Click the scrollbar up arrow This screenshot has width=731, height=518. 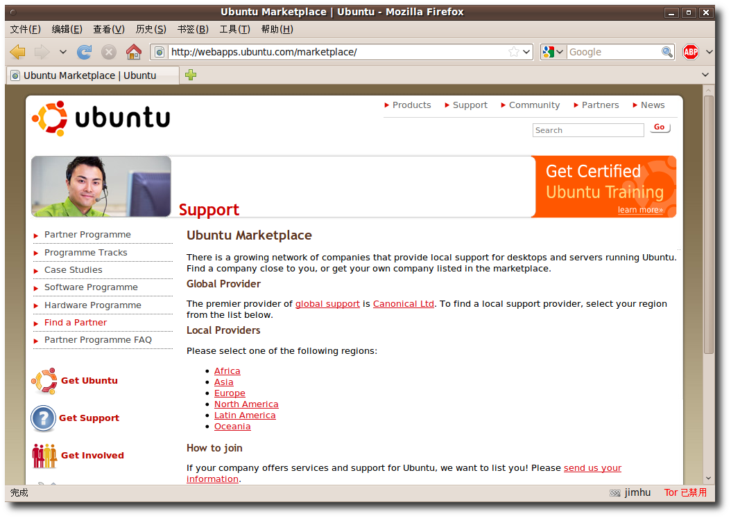pyautogui.click(x=709, y=90)
